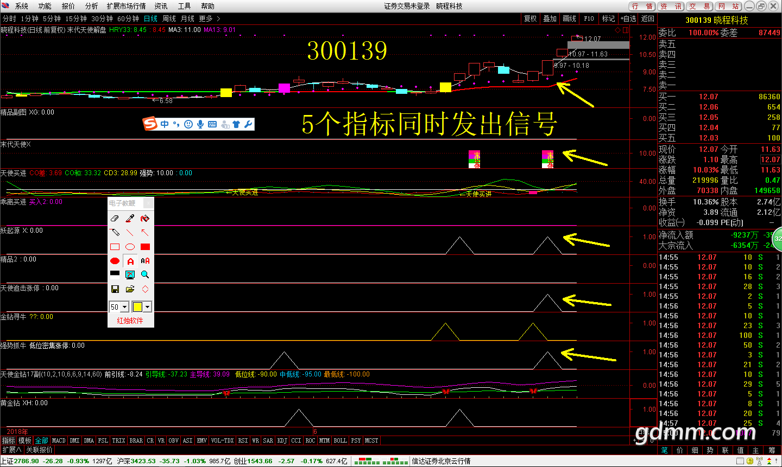
Task: Expand the 更多 periods list
Action: 210,18
